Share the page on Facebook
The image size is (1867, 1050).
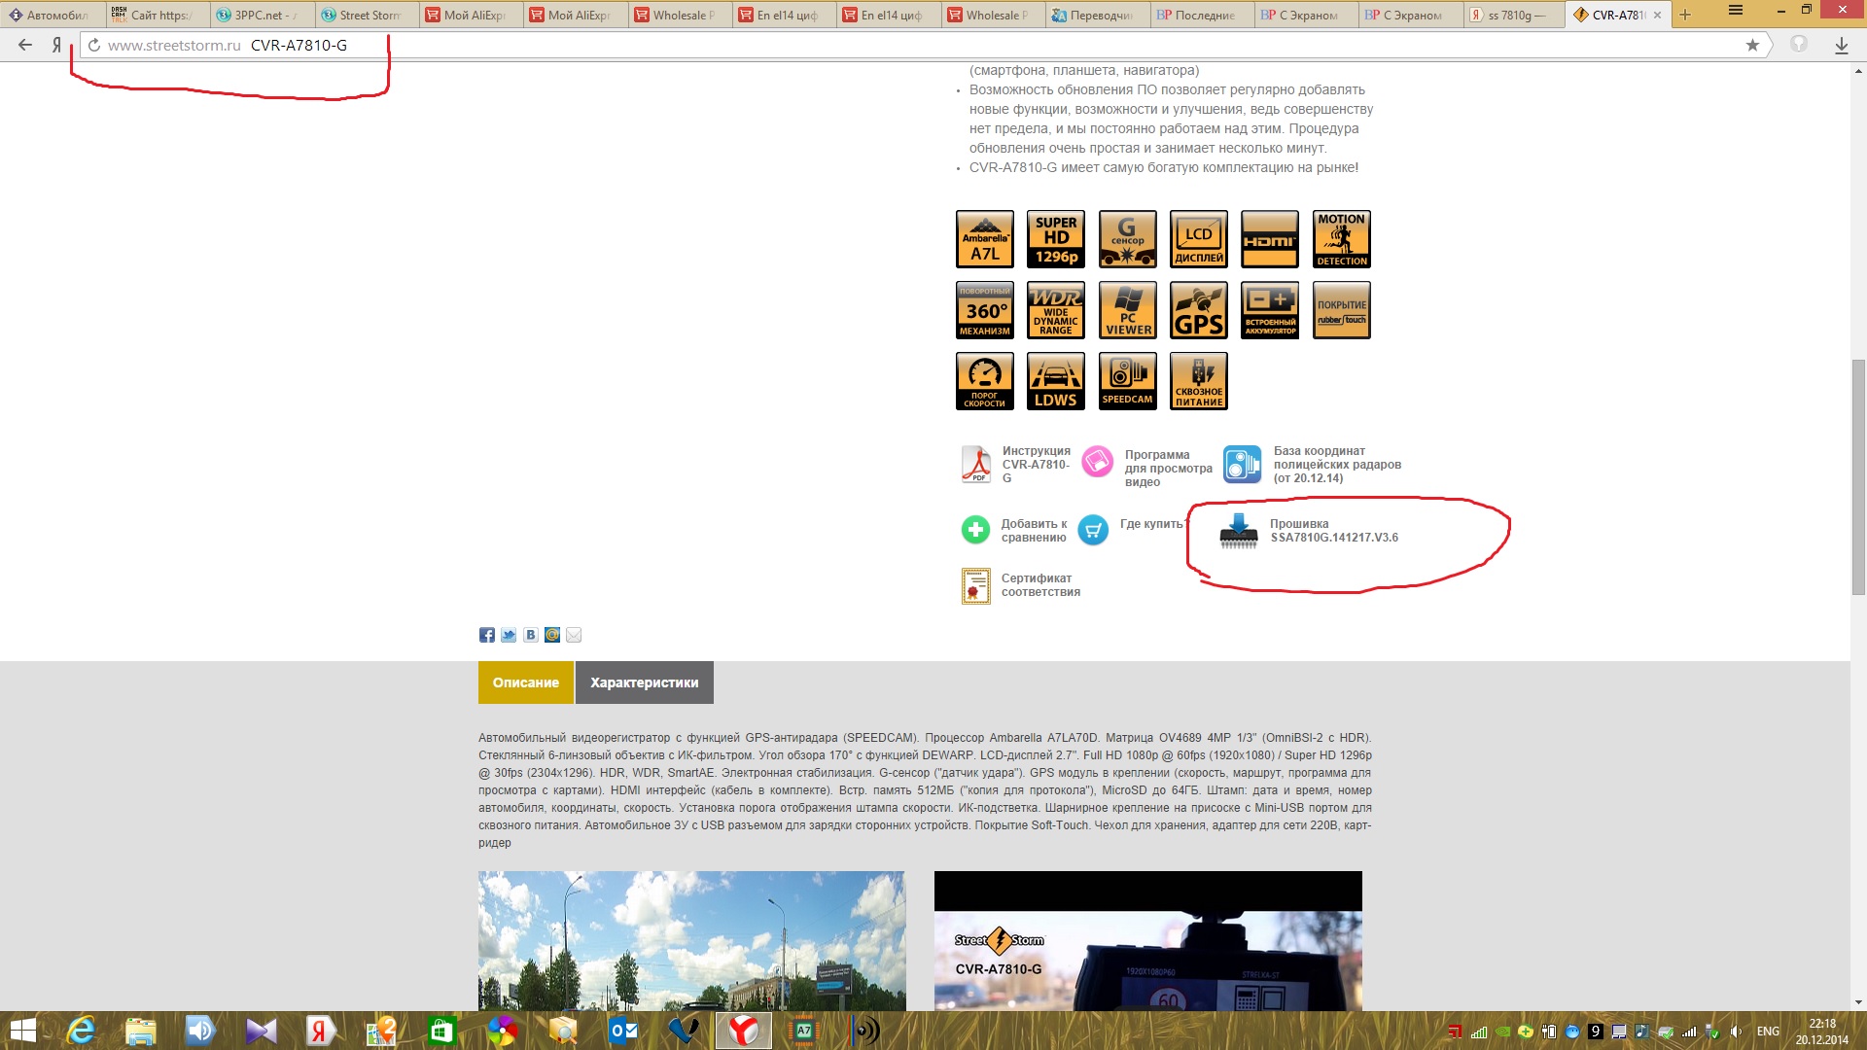click(487, 635)
